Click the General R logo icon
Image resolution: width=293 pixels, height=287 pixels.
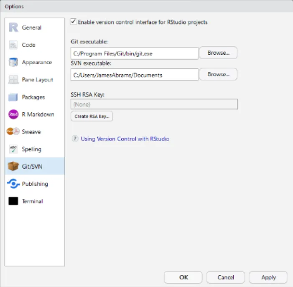coord(13,28)
